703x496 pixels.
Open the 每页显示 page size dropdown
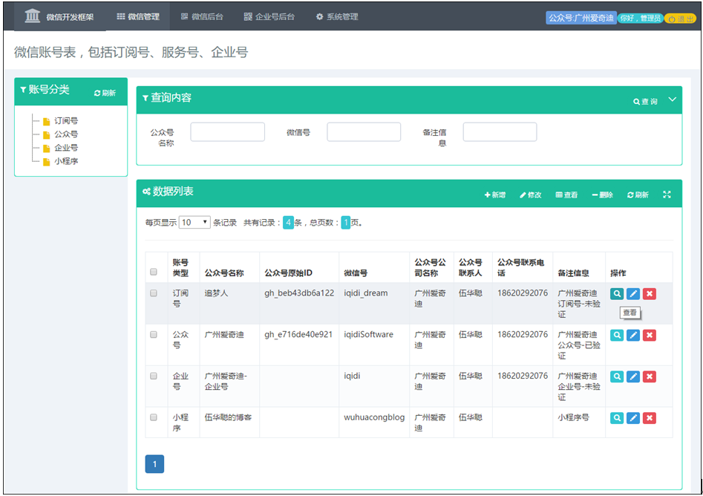(x=195, y=222)
